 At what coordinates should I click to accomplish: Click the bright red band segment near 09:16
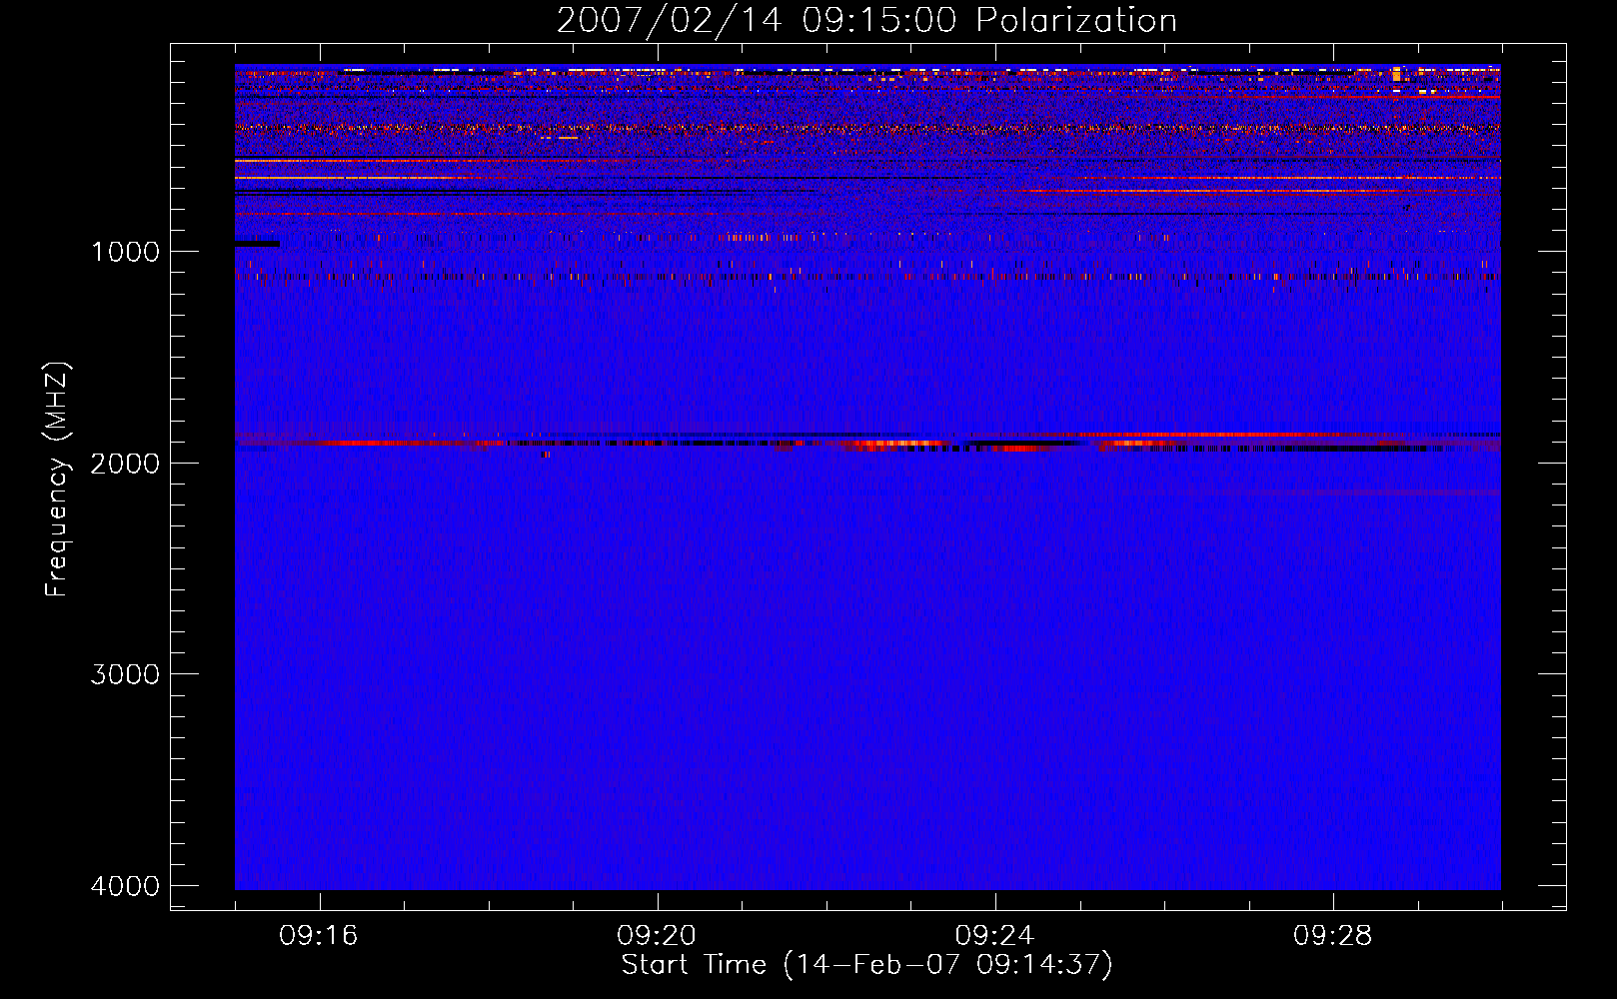pos(360,443)
